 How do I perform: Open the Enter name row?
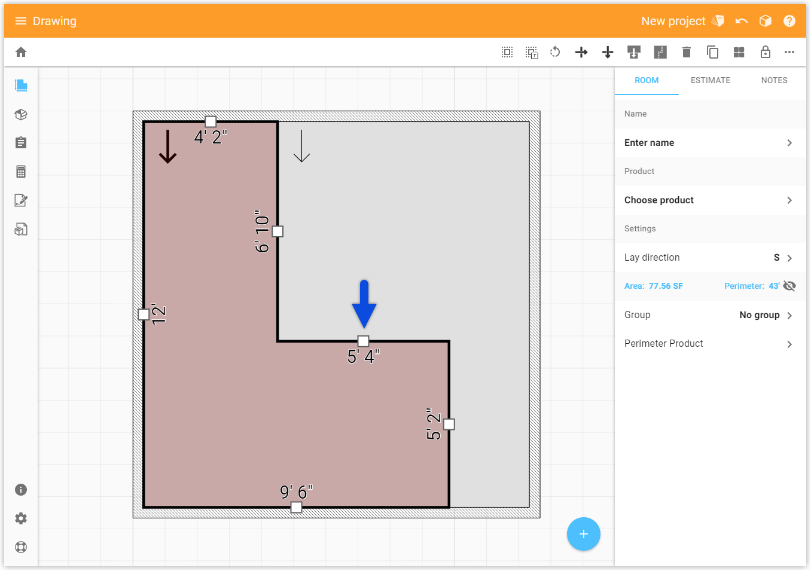(x=711, y=143)
